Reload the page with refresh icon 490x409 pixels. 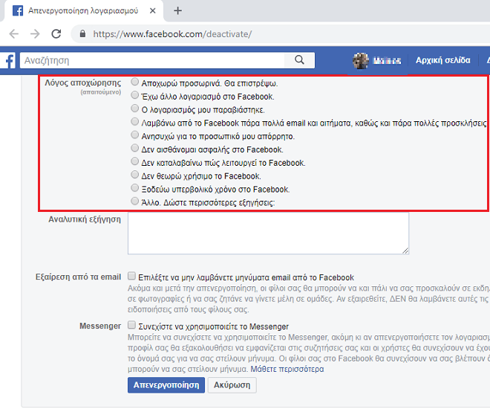56,33
